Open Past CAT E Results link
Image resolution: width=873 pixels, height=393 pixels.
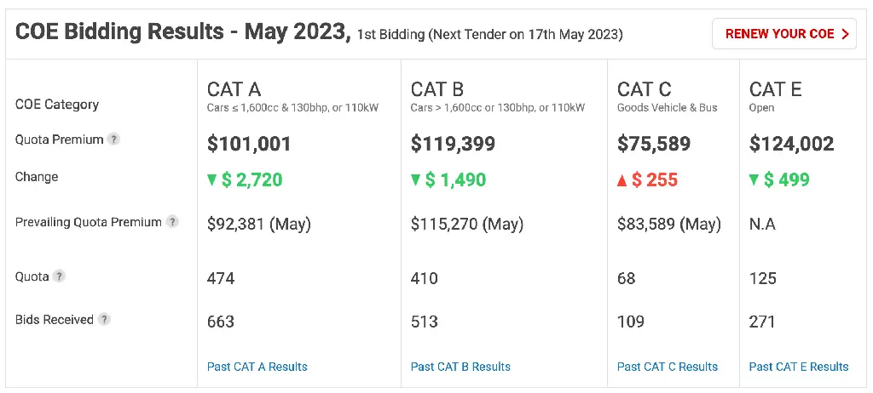799,367
